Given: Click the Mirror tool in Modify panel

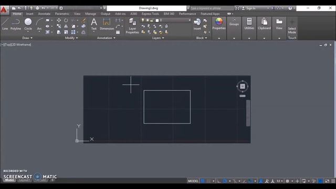Looking at the screenshot, I should tap(66, 26).
